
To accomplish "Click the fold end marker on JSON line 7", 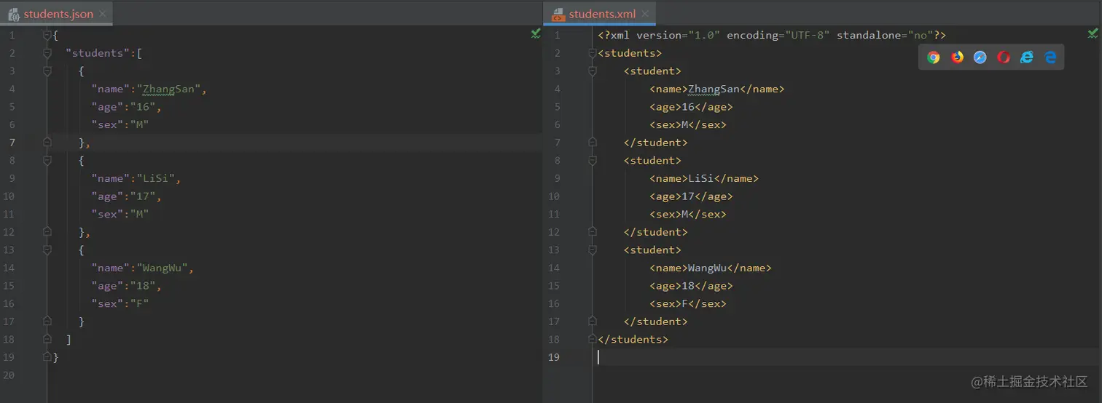I will [47, 143].
